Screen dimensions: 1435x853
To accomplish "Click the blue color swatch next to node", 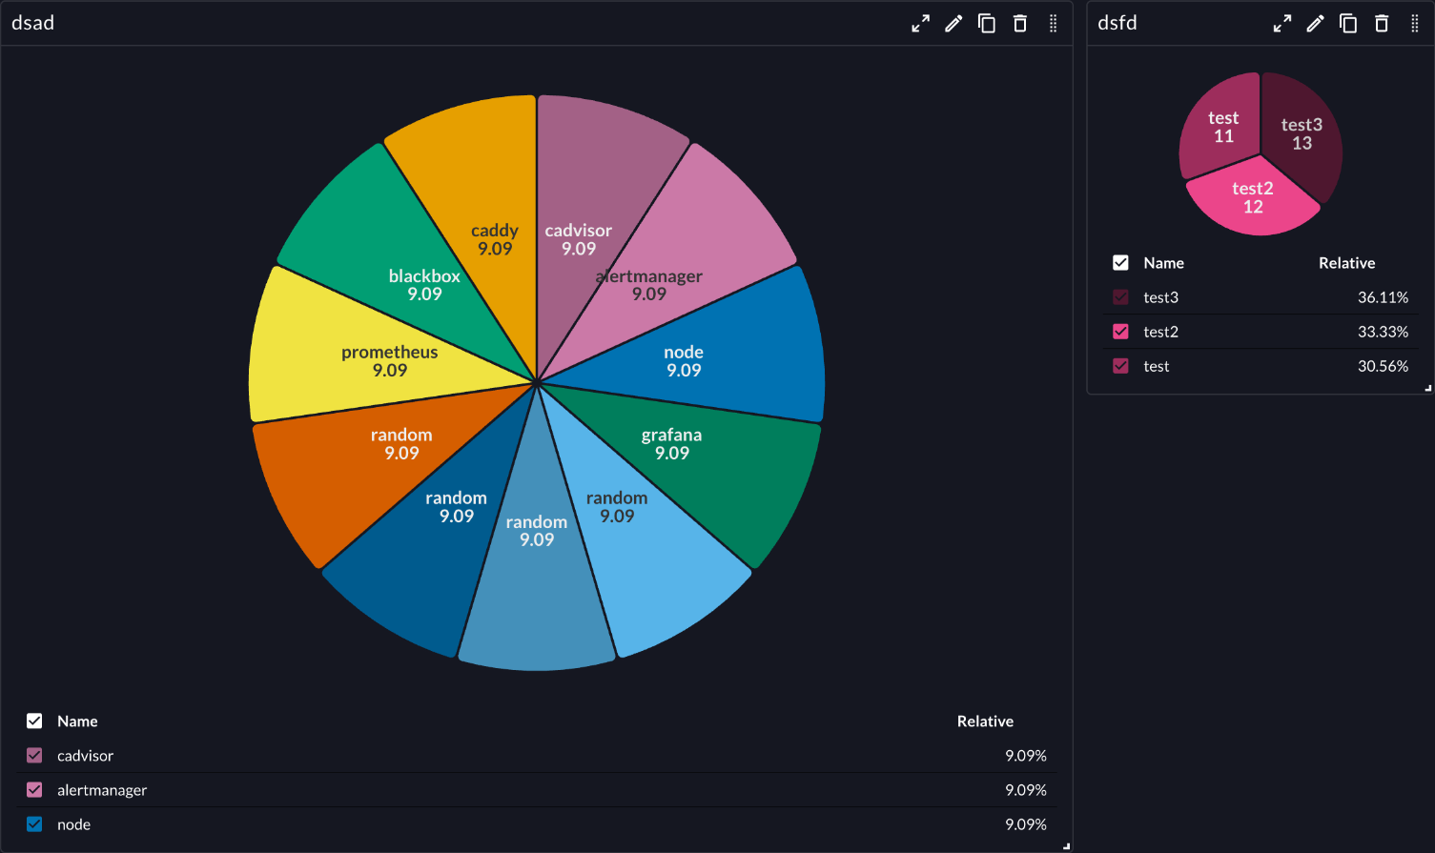I will (x=34, y=823).
